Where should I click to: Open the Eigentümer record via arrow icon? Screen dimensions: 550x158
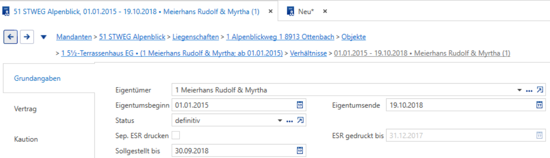tap(540, 90)
